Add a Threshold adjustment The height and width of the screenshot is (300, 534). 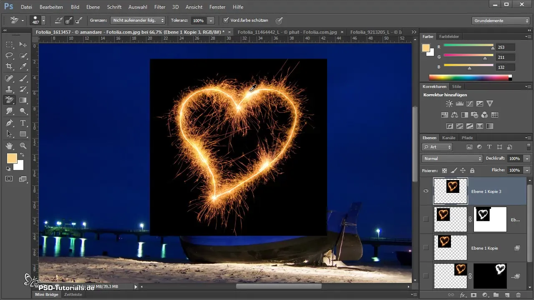pyautogui.click(x=470, y=126)
